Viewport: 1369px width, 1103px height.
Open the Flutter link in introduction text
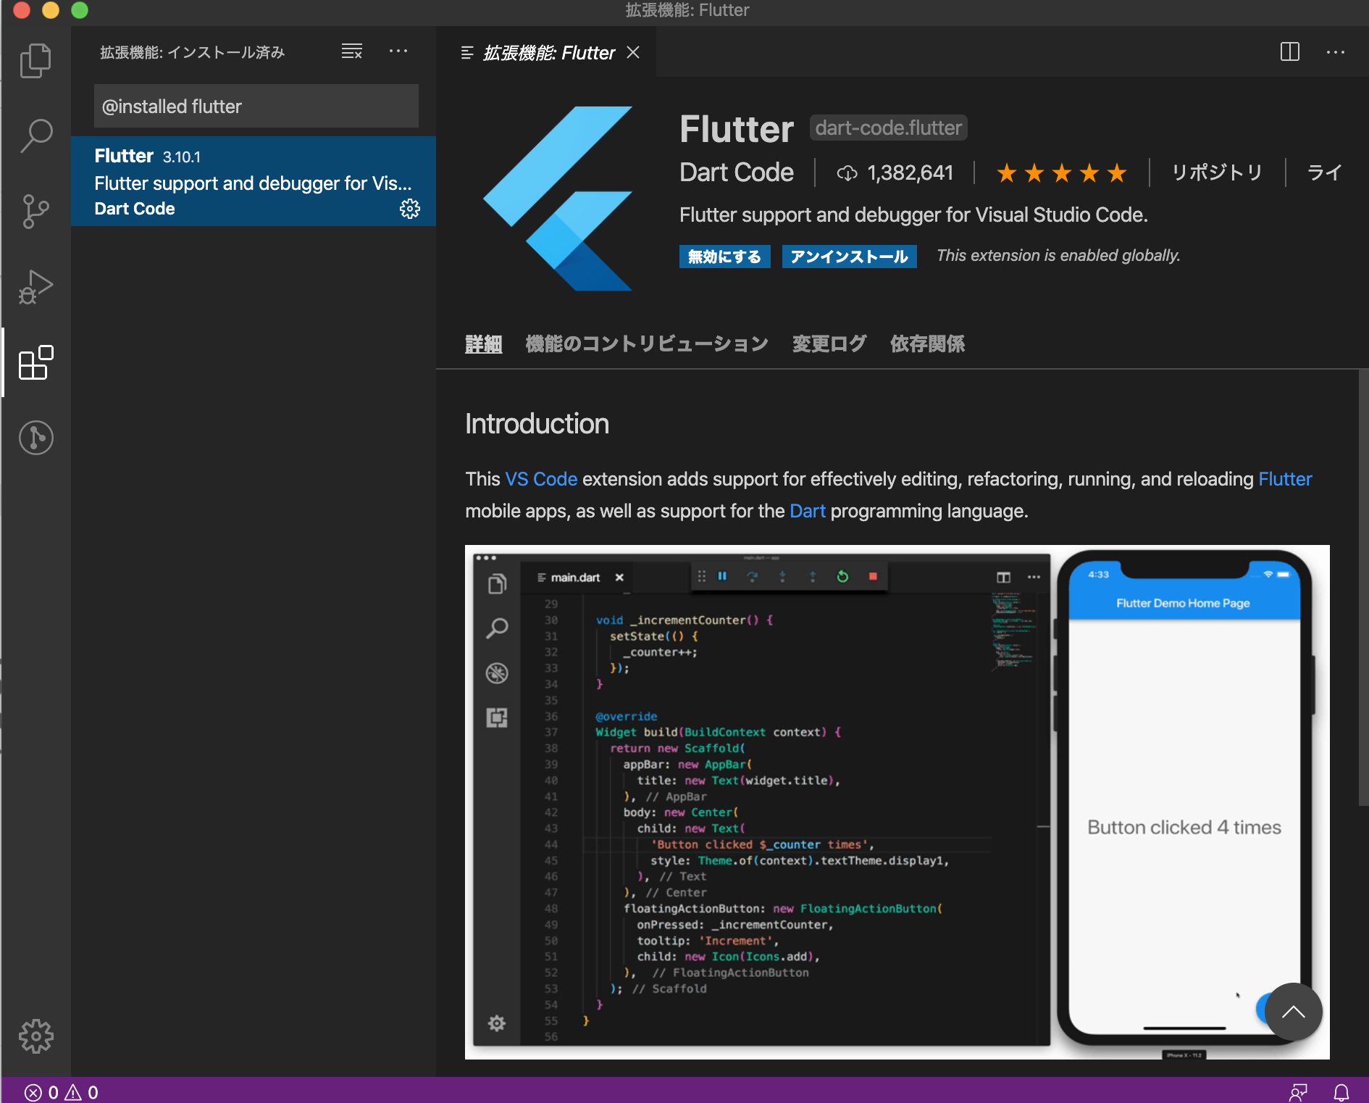click(1285, 479)
